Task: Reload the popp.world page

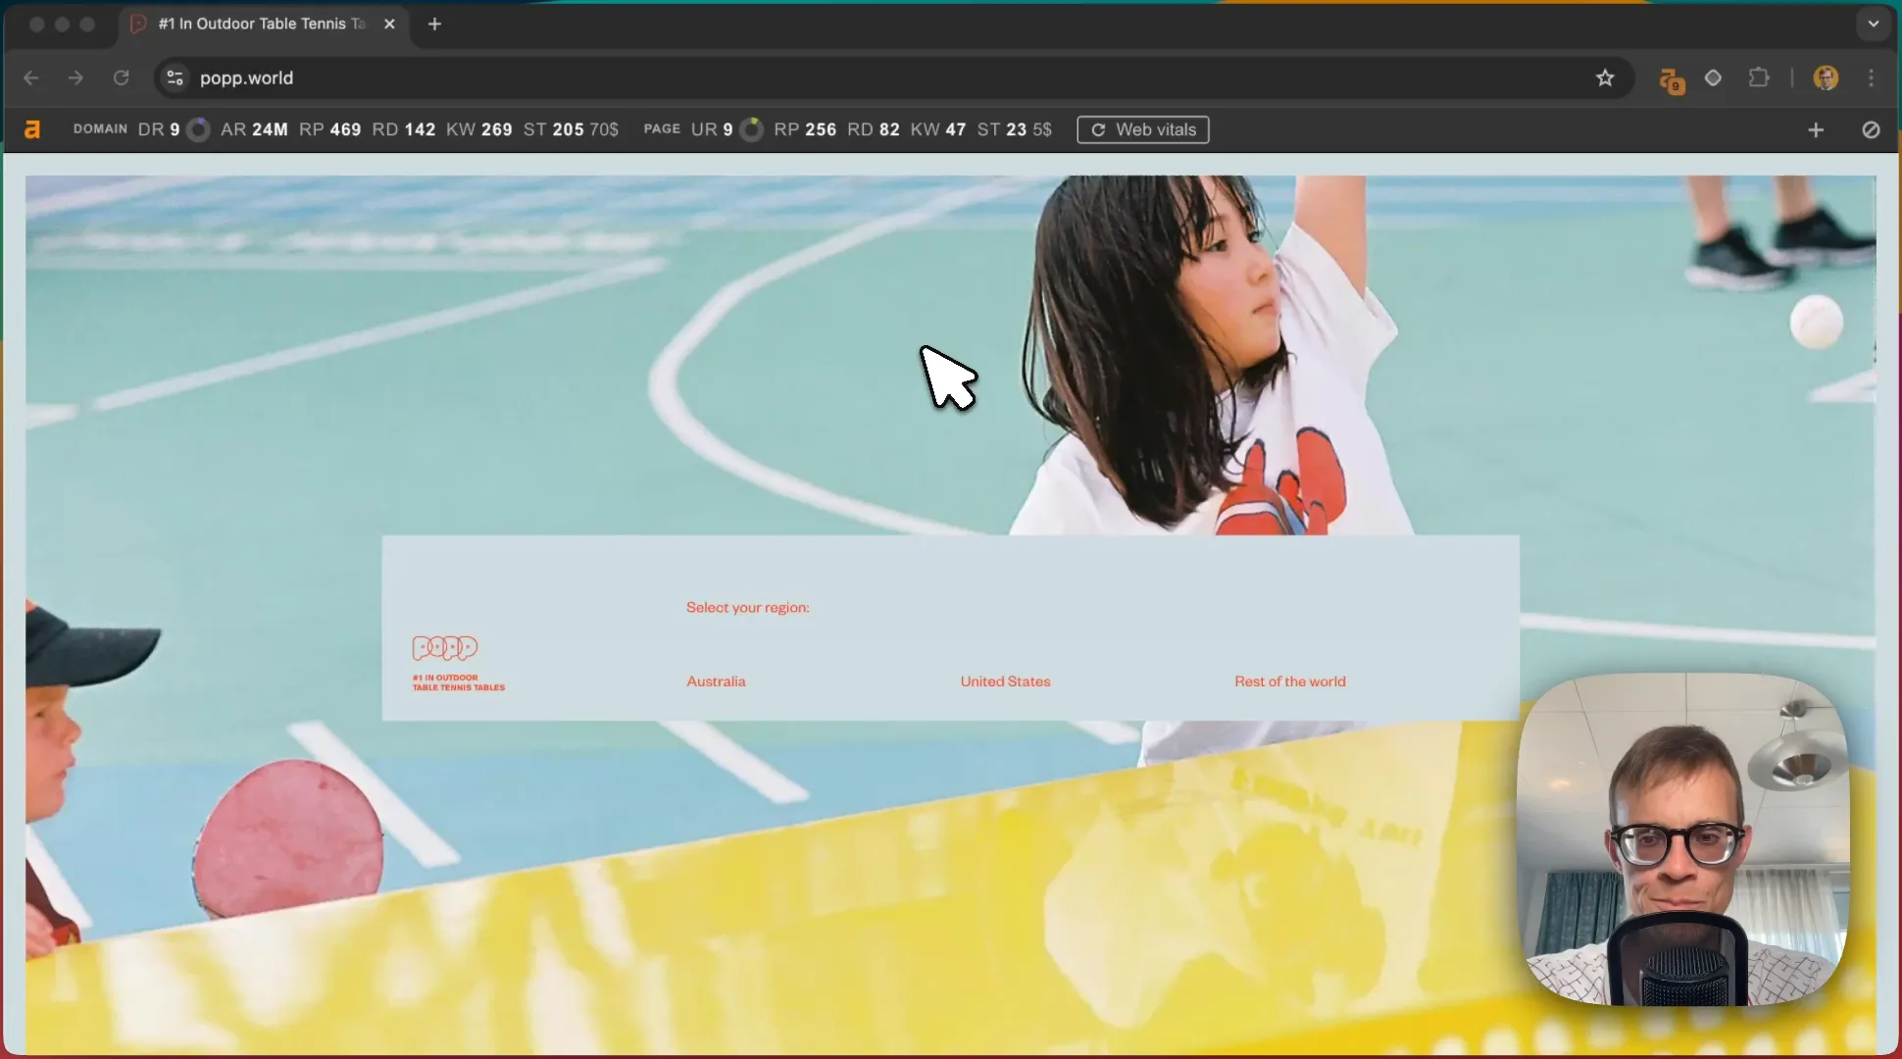Action: (x=121, y=77)
